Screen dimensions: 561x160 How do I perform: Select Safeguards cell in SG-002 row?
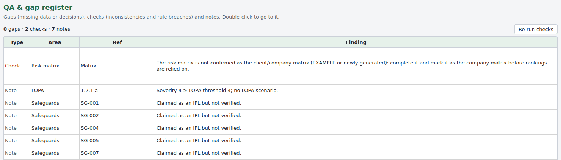click(55, 116)
